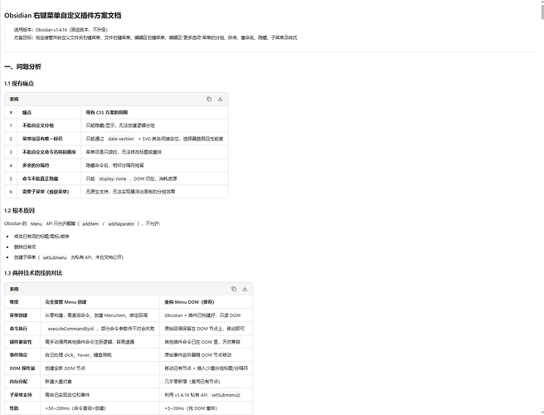The height and width of the screenshot is (415, 544).
Task: Download the first table under 1.1
Action: (220, 99)
